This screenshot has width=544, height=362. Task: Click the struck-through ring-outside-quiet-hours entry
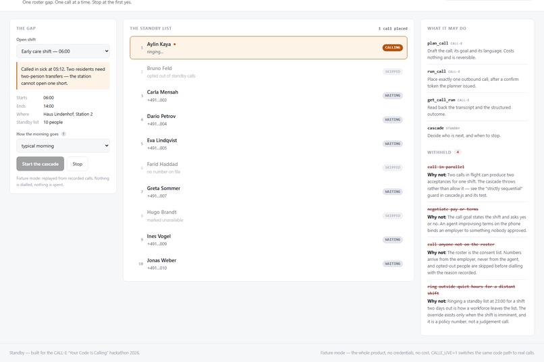click(471, 290)
